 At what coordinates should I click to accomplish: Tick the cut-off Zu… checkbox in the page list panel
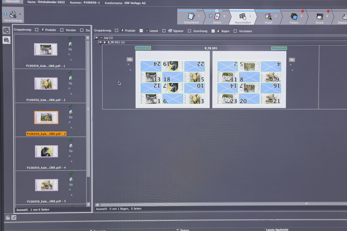click(x=82, y=30)
